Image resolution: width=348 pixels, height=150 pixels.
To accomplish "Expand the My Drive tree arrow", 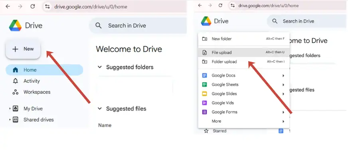I will (x=10, y=109).
